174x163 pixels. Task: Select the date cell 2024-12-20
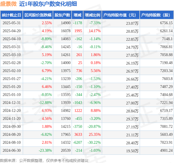point(12,111)
